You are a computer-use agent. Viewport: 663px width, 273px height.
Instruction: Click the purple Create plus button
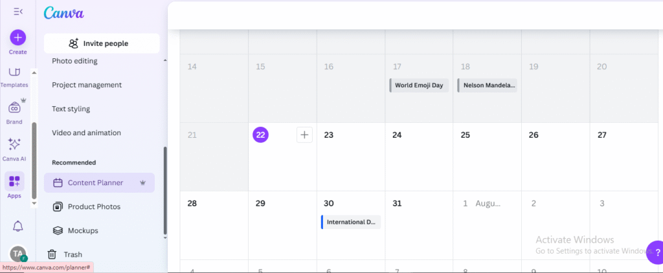tap(17, 38)
